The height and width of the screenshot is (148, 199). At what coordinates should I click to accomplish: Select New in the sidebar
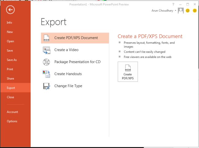(x=15, y=32)
